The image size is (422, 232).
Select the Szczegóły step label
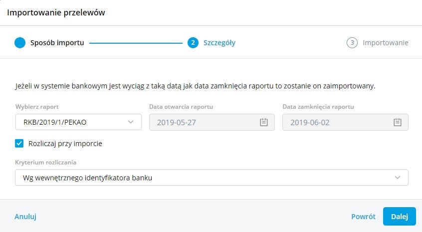tap(219, 43)
